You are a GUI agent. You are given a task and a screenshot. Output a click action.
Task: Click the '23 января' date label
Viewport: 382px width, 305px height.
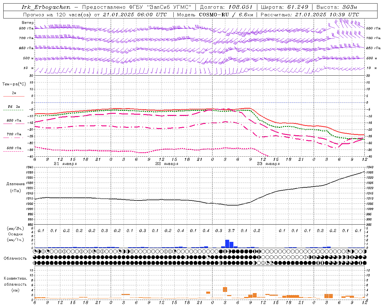268,164
